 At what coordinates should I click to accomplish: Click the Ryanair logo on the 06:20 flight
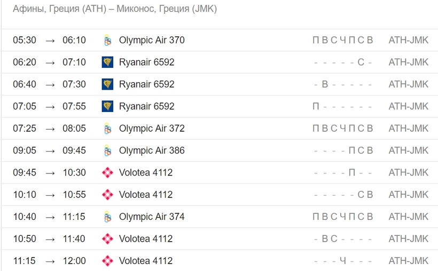tap(107, 62)
